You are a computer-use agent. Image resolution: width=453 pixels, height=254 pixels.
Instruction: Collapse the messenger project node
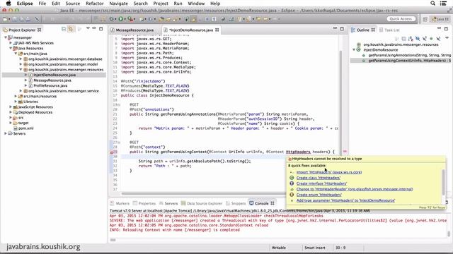[6, 37]
